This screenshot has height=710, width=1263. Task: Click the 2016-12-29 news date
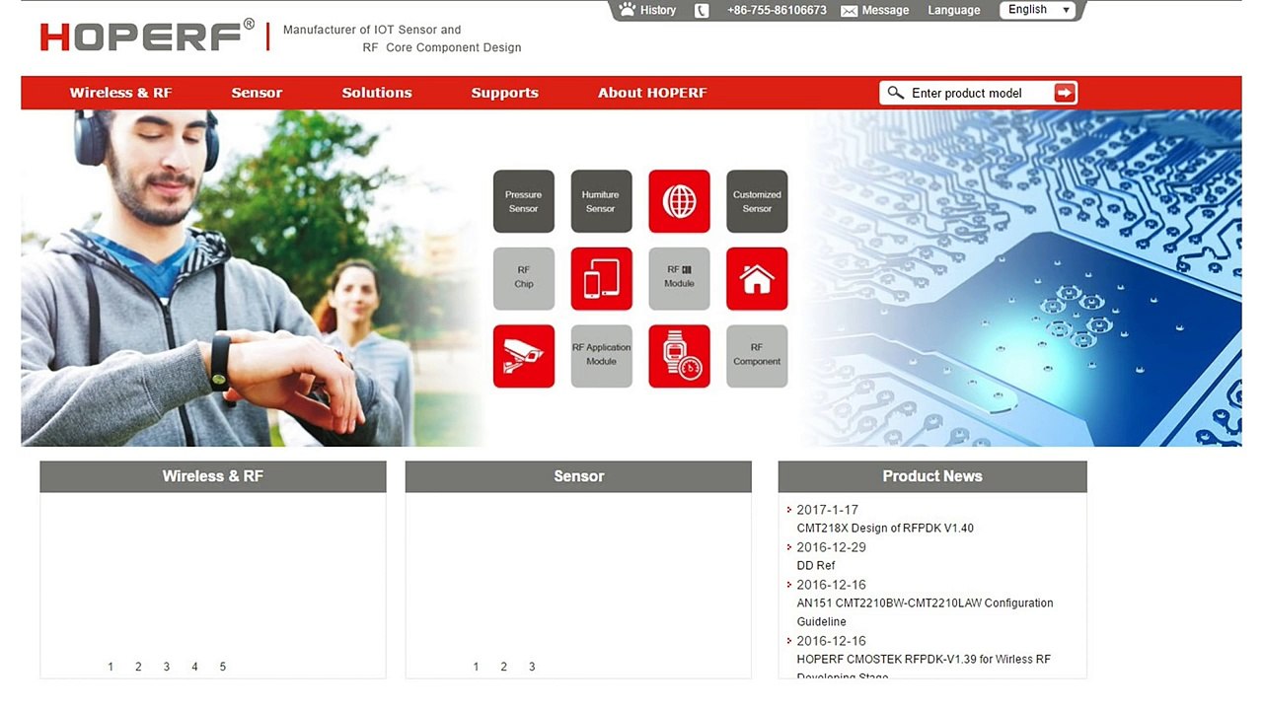tap(832, 547)
